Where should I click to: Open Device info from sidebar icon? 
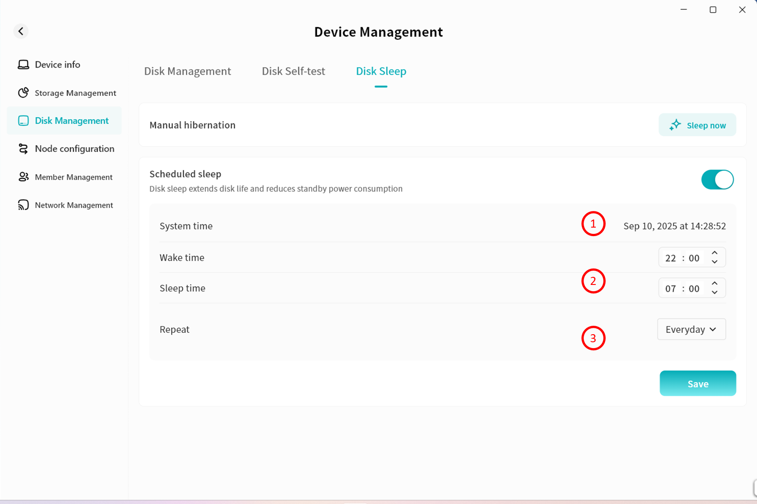pyautogui.click(x=23, y=65)
